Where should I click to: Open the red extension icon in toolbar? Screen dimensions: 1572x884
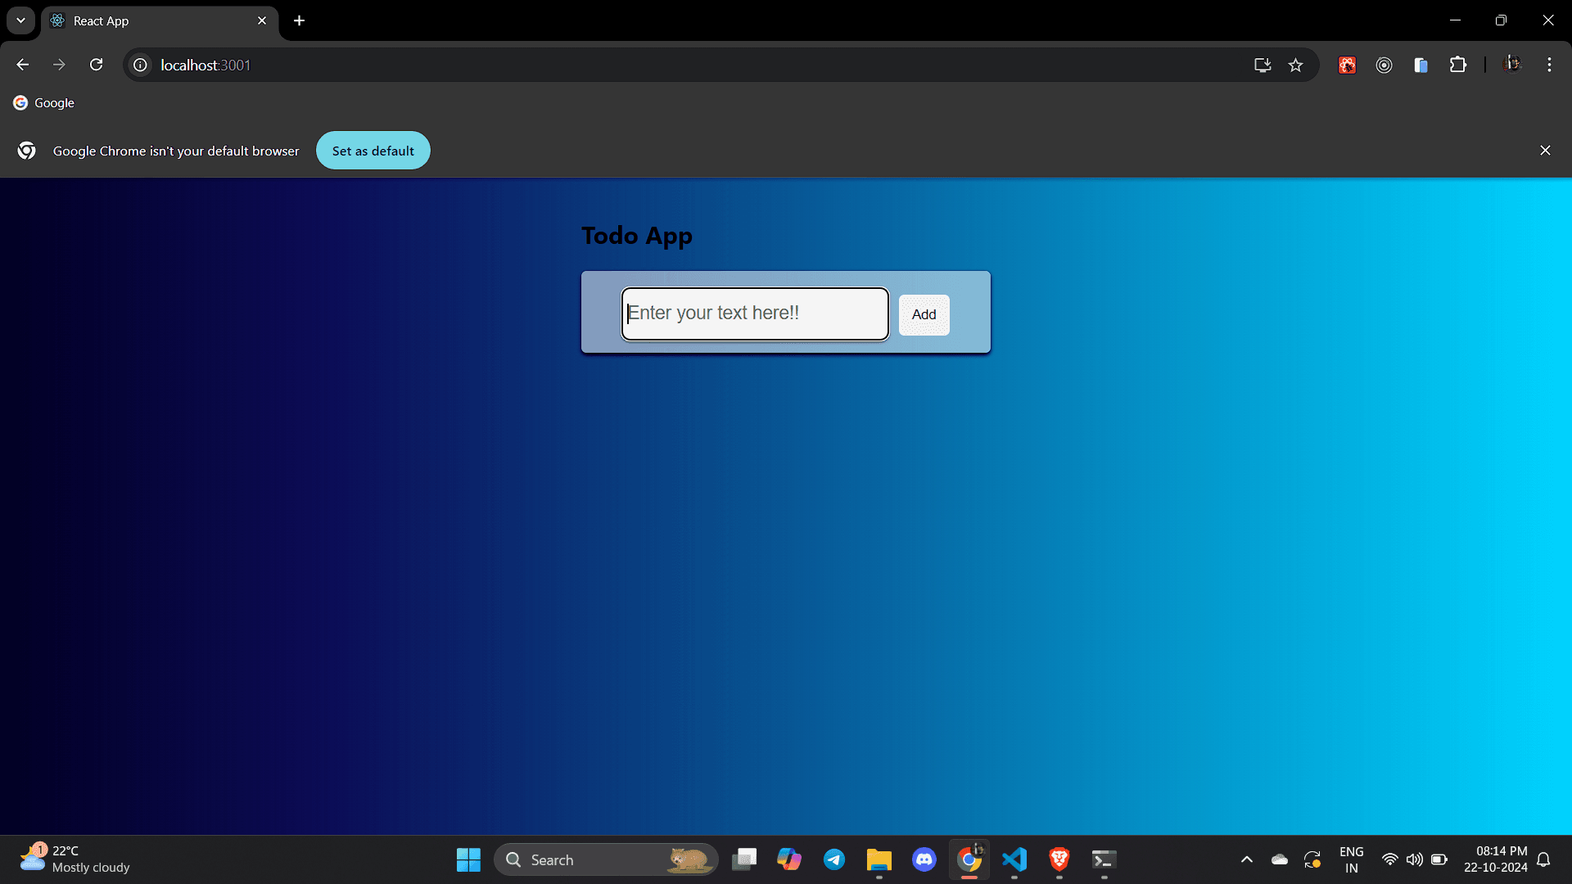pyautogui.click(x=1347, y=65)
